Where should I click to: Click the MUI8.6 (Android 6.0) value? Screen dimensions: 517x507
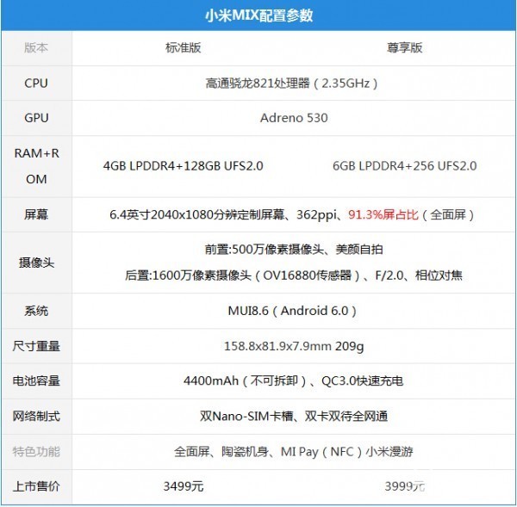click(x=292, y=311)
